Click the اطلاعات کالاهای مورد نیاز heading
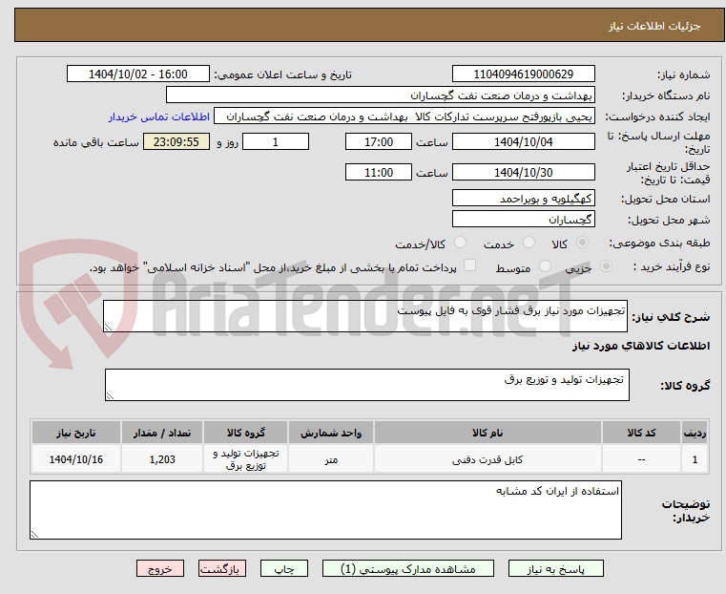Viewport: 726px width, 594px height. [x=641, y=346]
